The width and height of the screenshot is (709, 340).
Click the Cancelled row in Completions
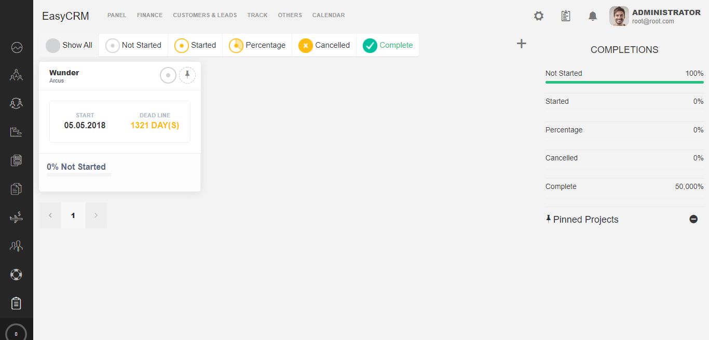[x=624, y=158]
